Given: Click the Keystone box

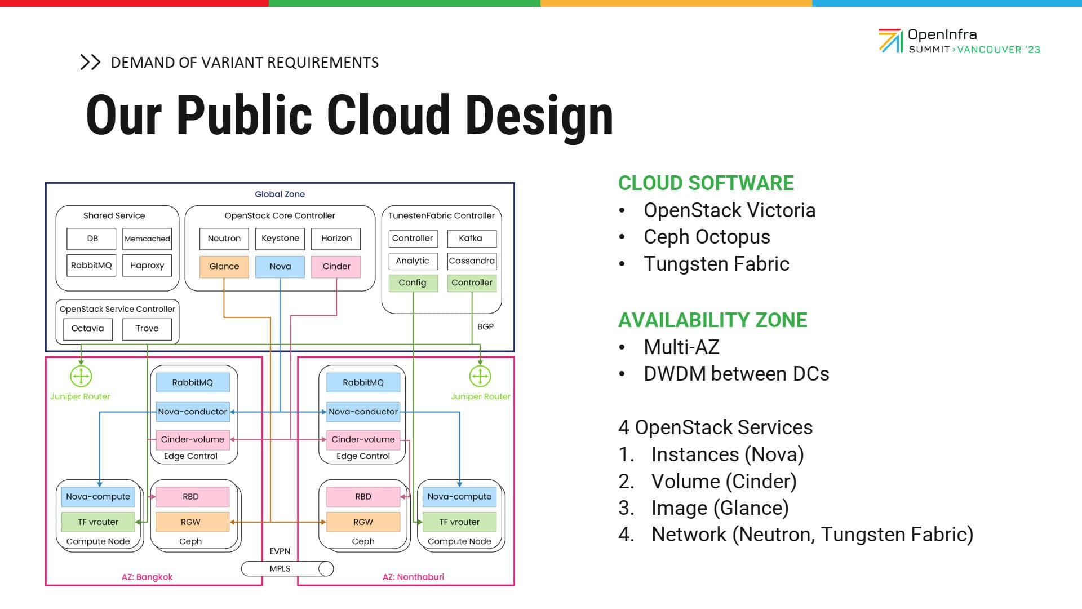Looking at the screenshot, I should (280, 239).
